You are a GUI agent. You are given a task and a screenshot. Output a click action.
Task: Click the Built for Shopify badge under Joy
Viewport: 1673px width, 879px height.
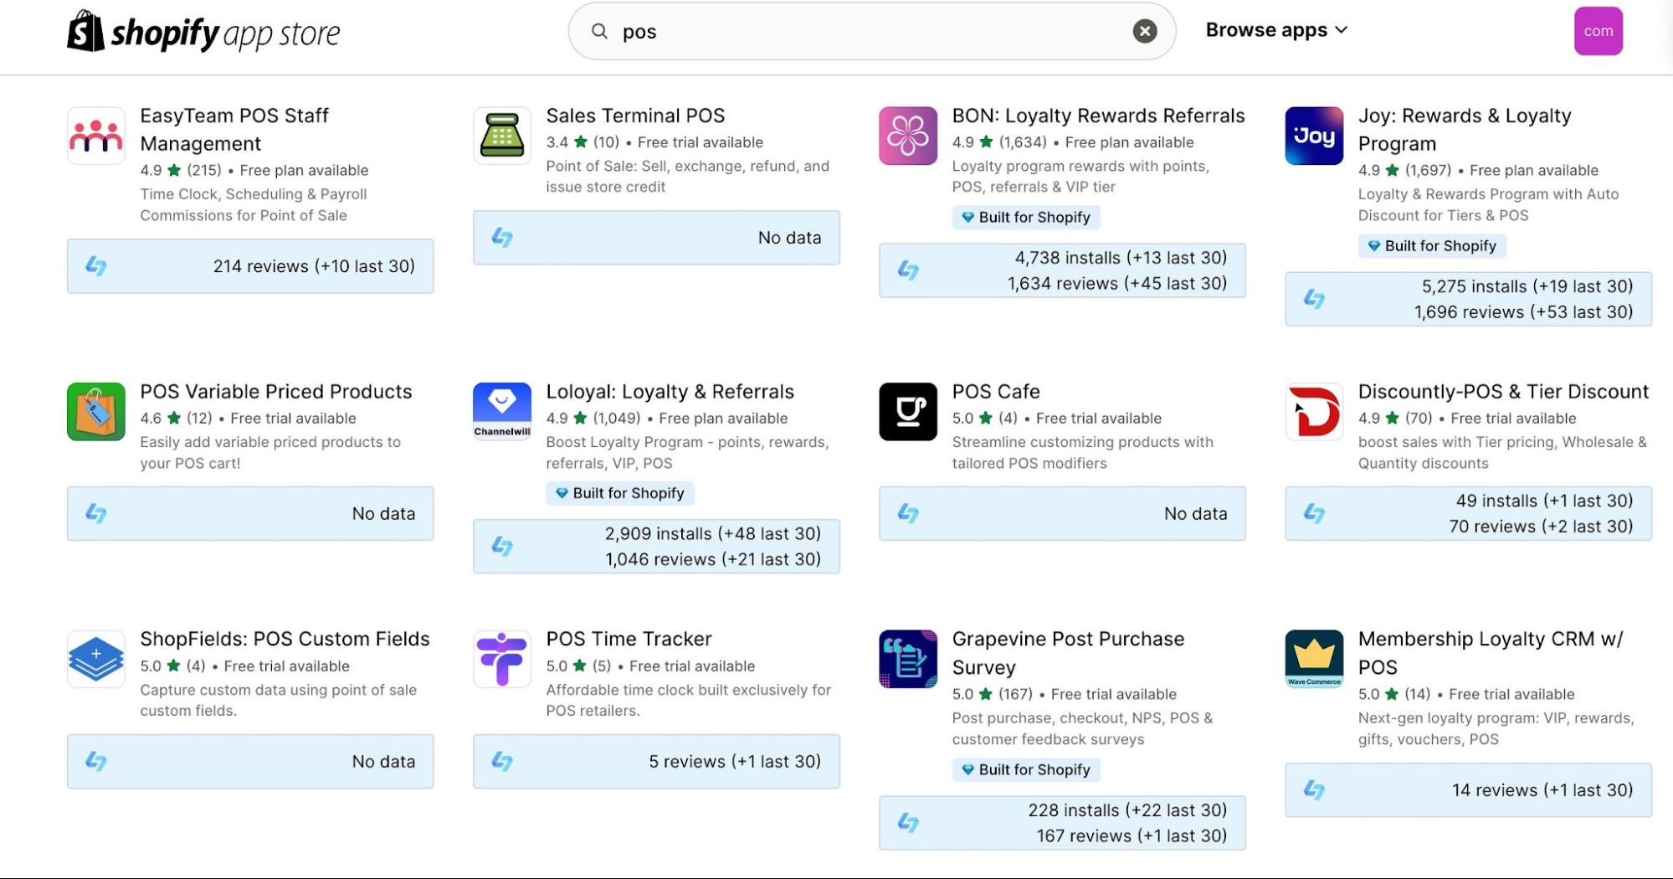(x=1432, y=246)
